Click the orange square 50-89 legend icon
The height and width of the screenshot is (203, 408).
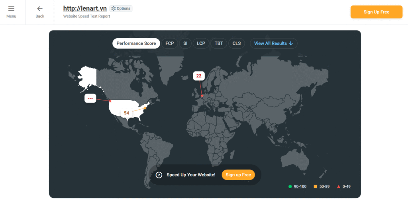click(316, 187)
